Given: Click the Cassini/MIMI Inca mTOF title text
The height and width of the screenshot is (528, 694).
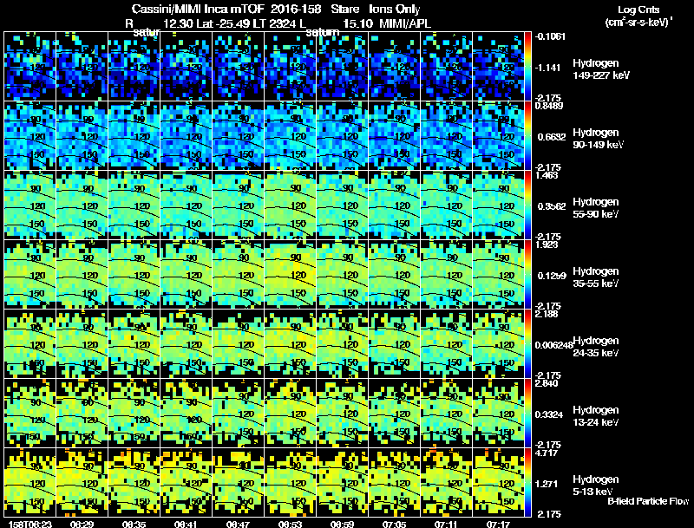Looking at the screenshot, I should tap(198, 9).
